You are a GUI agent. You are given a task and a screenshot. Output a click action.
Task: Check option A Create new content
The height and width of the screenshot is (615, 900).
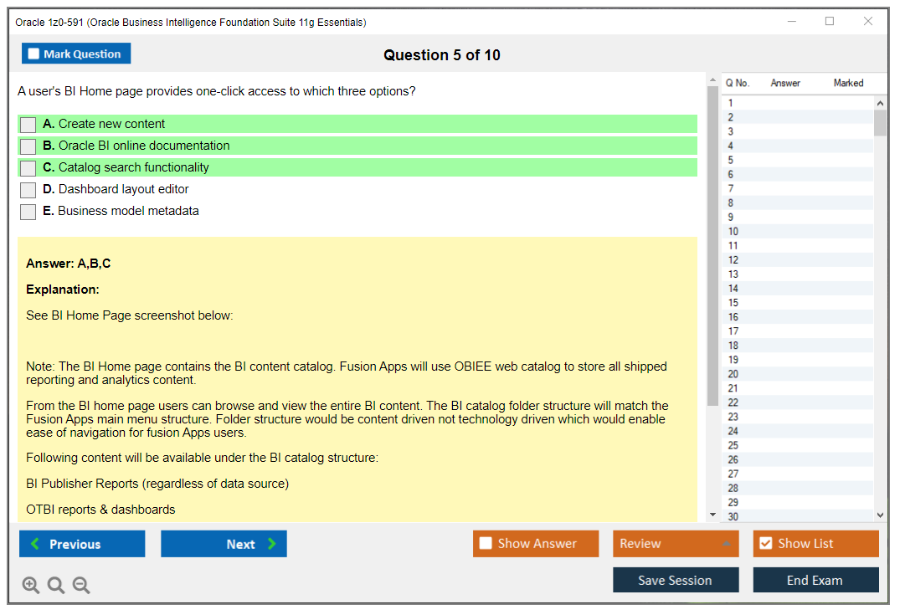28,125
